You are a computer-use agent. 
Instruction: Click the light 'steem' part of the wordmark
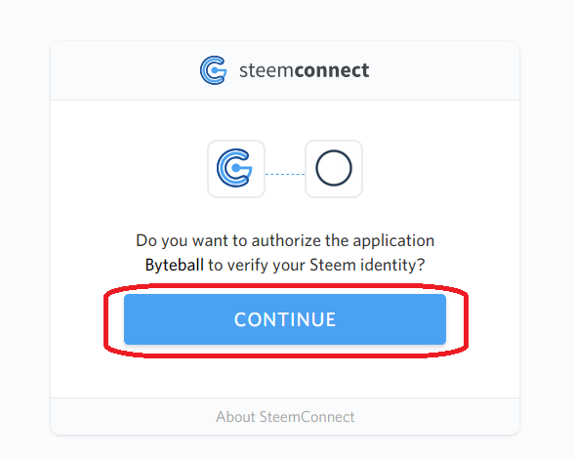pos(266,70)
